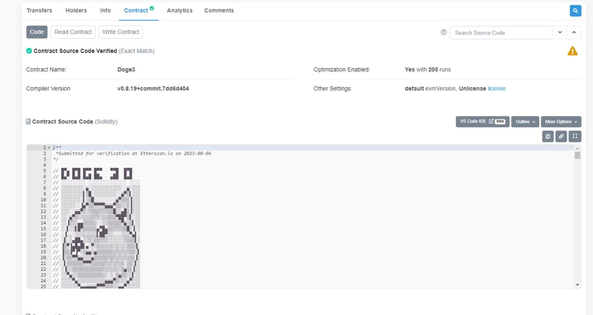Click the Write Contract button
The height and width of the screenshot is (315, 593).
point(121,32)
